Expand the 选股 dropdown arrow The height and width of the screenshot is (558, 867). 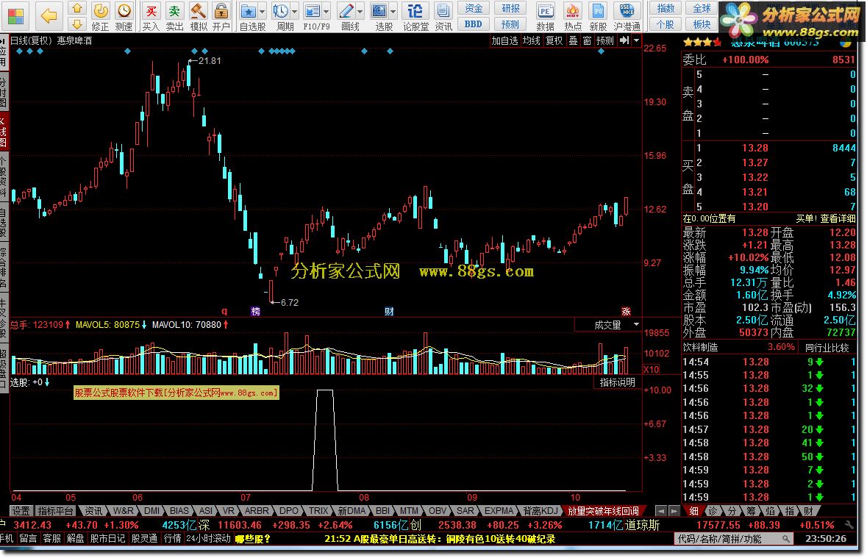click(393, 11)
